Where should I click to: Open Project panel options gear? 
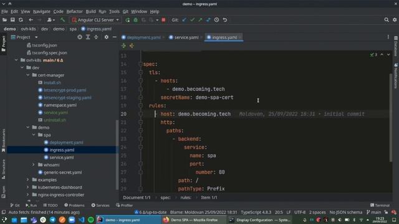(107, 37)
